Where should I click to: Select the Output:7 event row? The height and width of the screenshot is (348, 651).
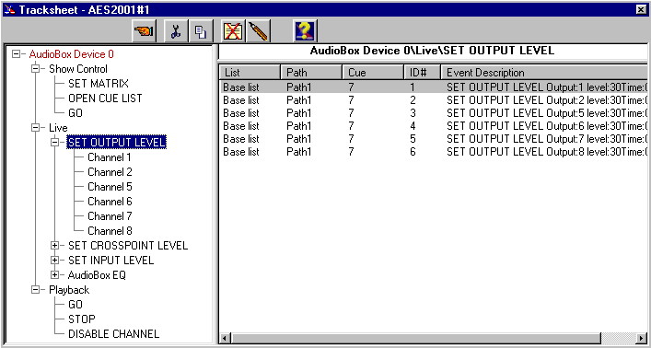pyautogui.click(x=433, y=139)
